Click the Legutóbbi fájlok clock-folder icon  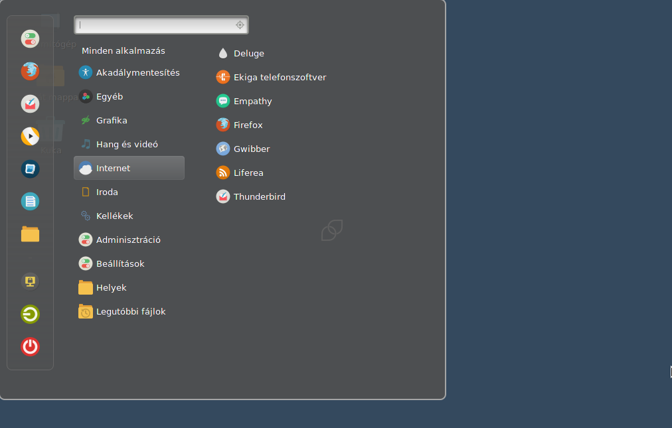point(85,311)
